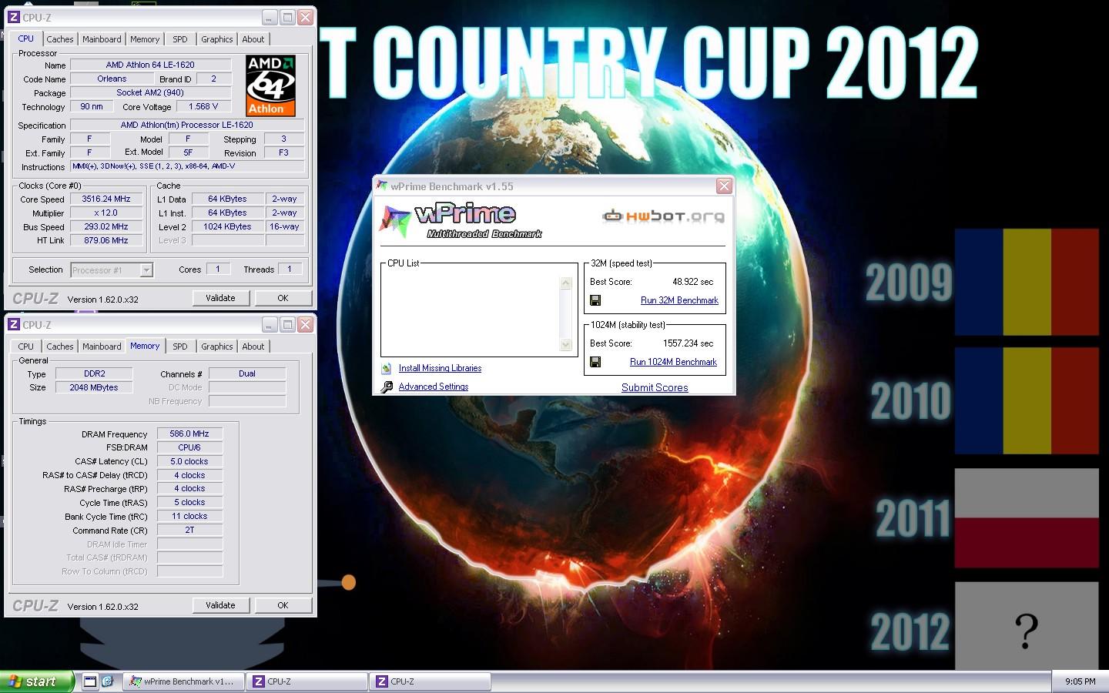Click the Bus Speed value 293.02 MHz
This screenshot has width=1109, height=693.
click(x=106, y=226)
